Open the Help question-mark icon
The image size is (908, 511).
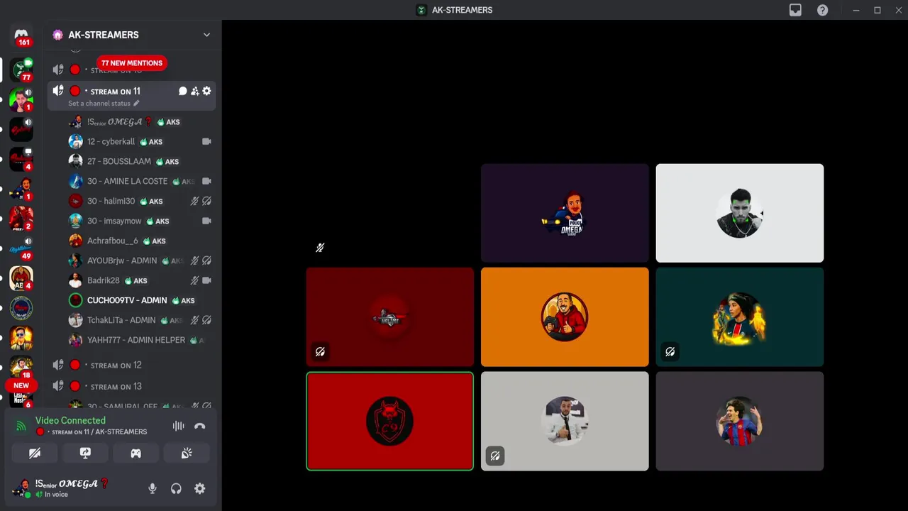point(822,10)
